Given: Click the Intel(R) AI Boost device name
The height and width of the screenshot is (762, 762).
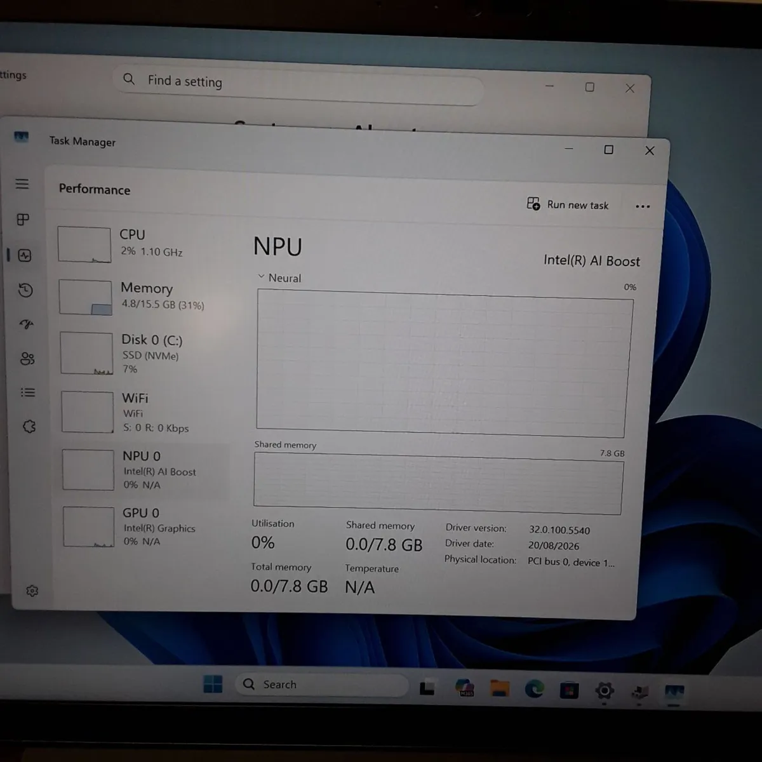Looking at the screenshot, I should coord(592,261).
